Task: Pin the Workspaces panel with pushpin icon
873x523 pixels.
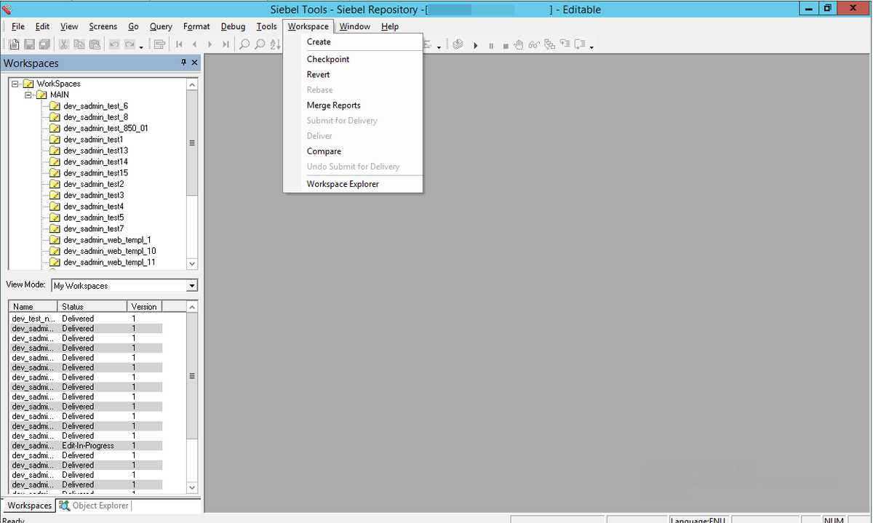Action: click(183, 63)
